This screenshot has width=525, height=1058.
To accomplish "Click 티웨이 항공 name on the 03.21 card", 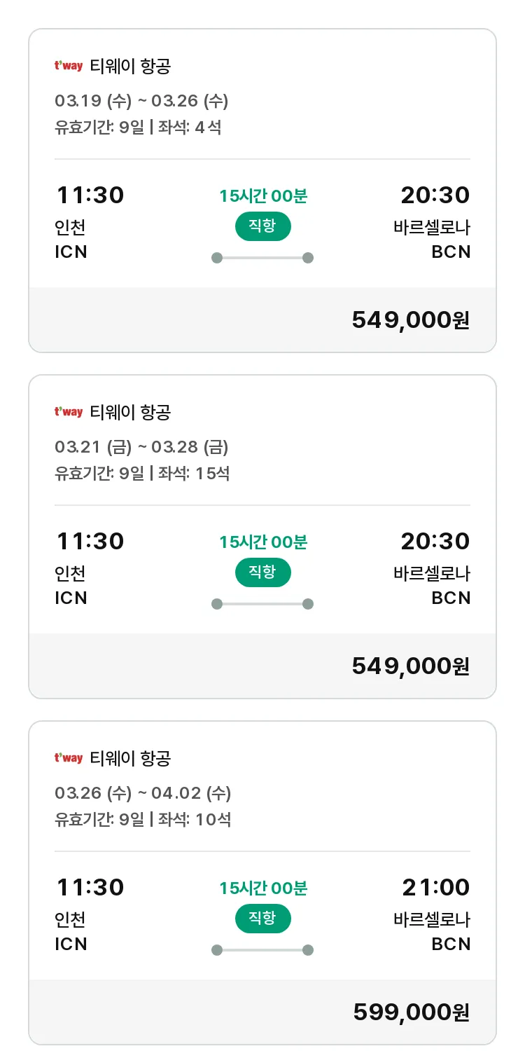I will (130, 412).
